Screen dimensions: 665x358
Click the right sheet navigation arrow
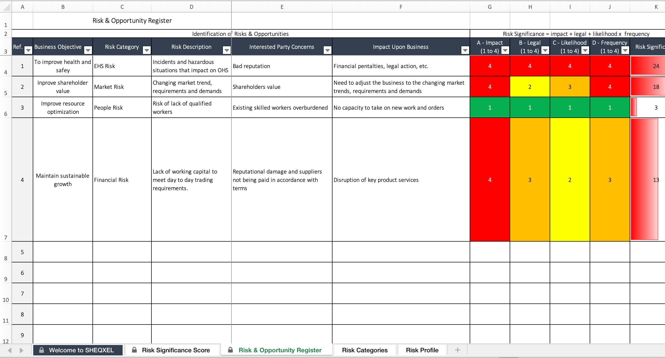coord(22,350)
